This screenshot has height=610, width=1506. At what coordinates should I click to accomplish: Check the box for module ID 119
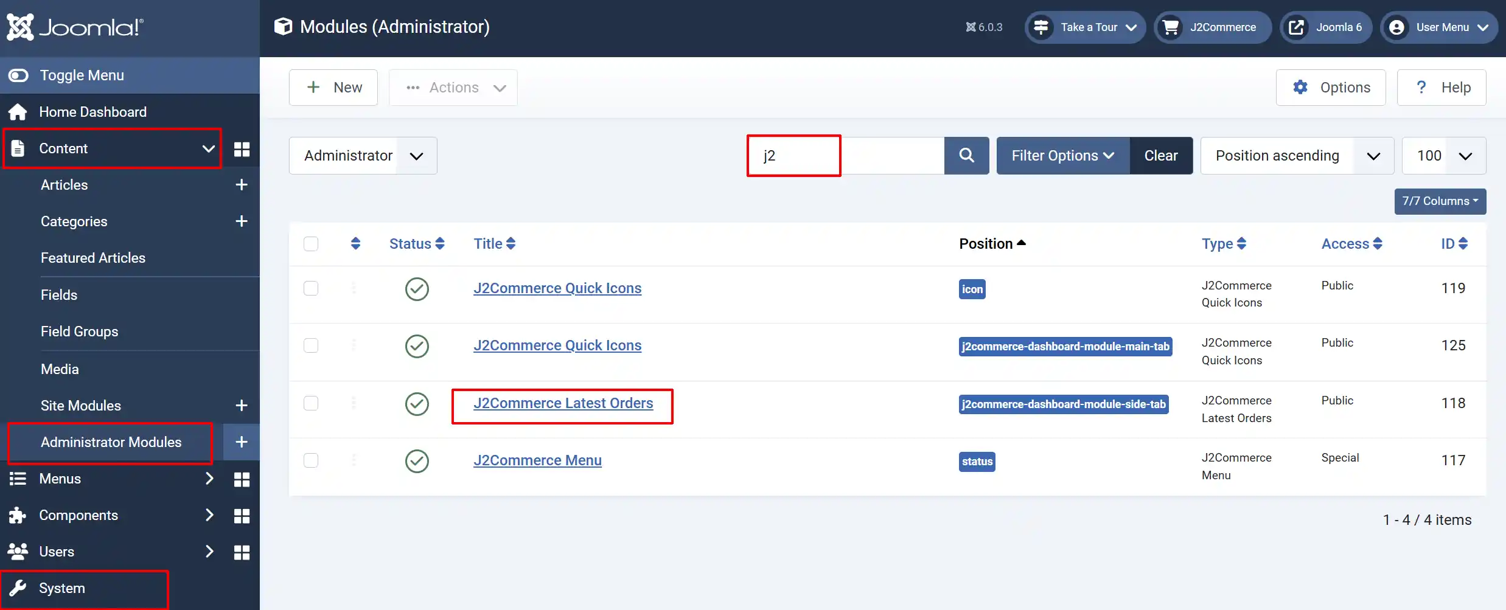(311, 288)
